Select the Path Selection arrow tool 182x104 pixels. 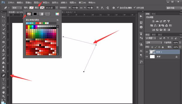click(x=3, y=83)
